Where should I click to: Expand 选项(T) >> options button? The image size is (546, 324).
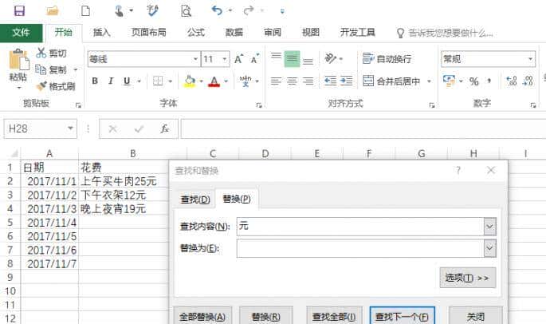click(x=468, y=278)
